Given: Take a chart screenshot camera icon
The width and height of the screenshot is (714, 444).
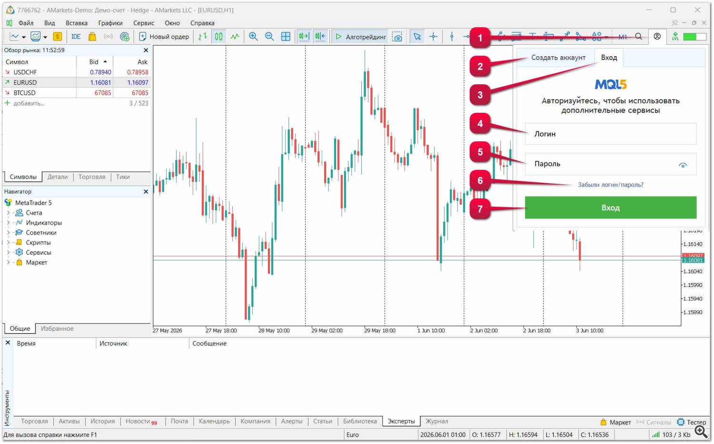Looking at the screenshot, I should click(397, 37).
